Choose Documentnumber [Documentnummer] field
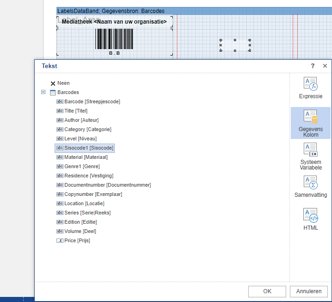 pyautogui.click(x=107, y=185)
